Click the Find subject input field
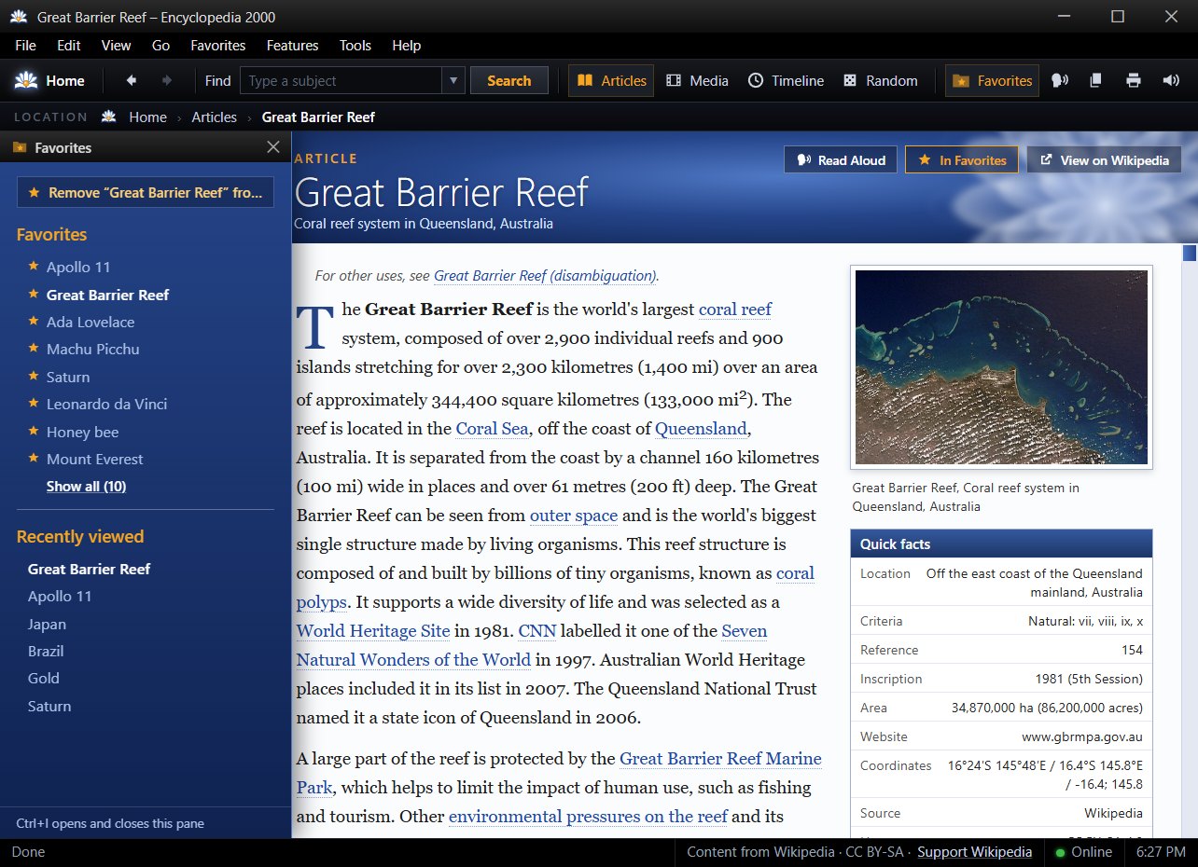The height and width of the screenshot is (867, 1198). pos(341,81)
